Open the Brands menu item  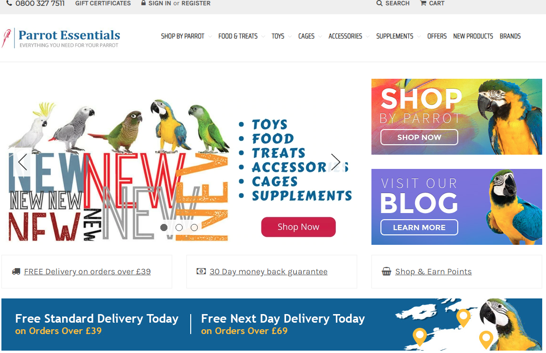click(510, 36)
